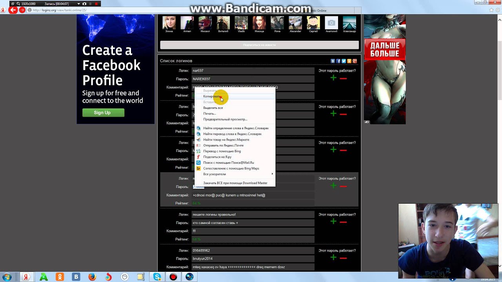Share page via Twitter icon
The width and height of the screenshot is (502, 282).
click(x=344, y=61)
